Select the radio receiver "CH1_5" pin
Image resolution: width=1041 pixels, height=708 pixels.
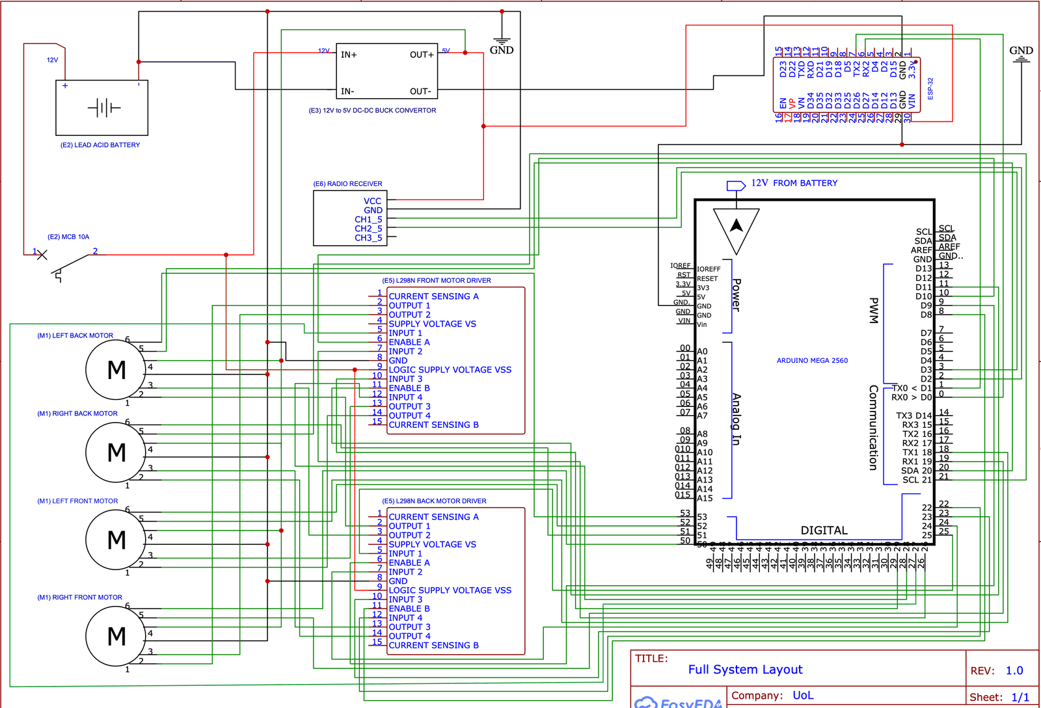coord(368,220)
